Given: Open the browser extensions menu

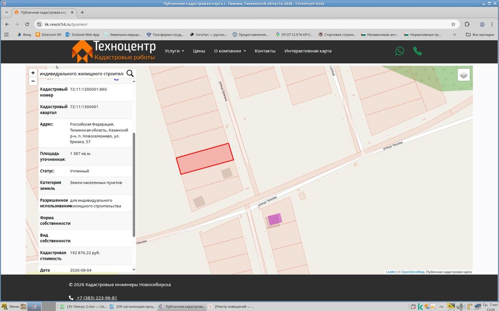Looking at the screenshot, I should (x=467, y=24).
